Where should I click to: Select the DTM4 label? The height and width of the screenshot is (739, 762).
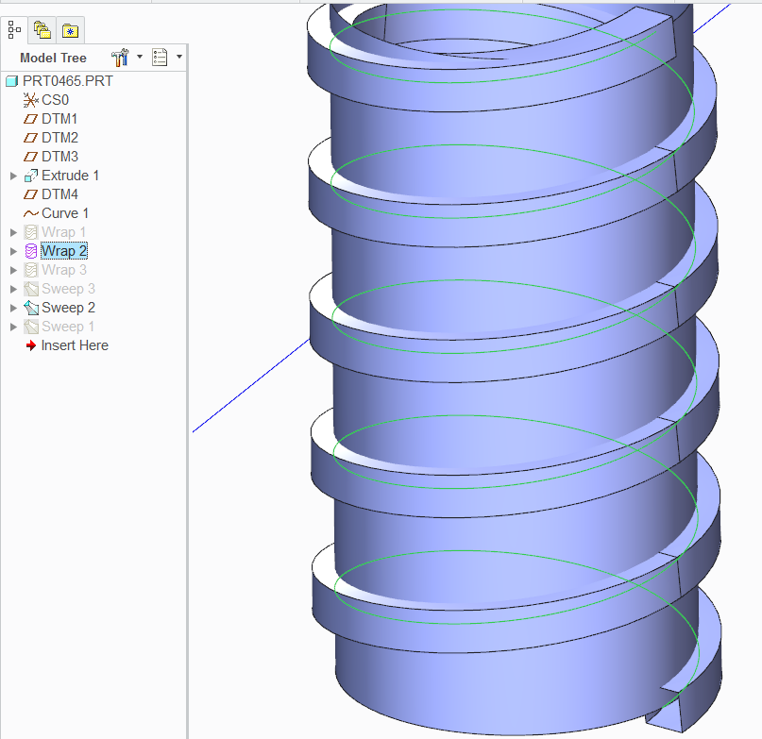(59, 194)
